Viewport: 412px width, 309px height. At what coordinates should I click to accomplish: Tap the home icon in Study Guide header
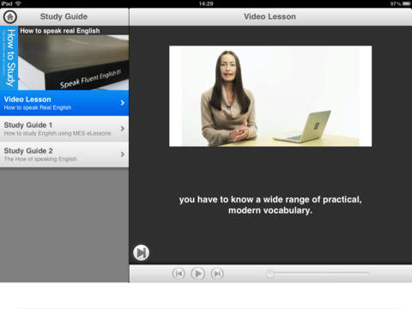click(x=10, y=17)
